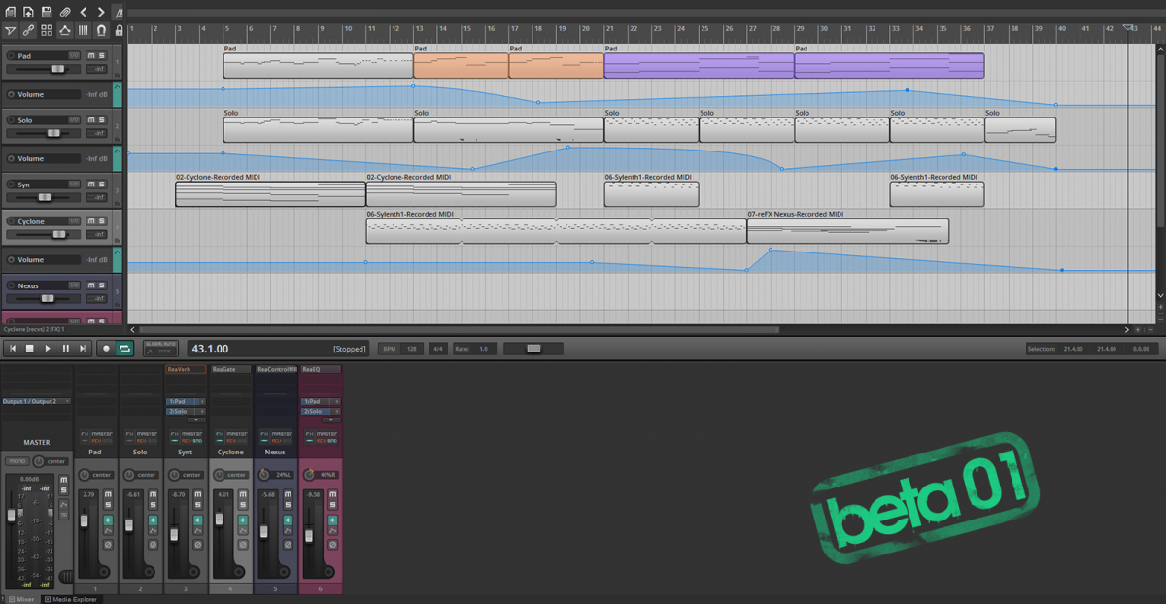Click the mono button on Master channel
The height and width of the screenshot is (604, 1166).
pyautogui.click(x=17, y=461)
